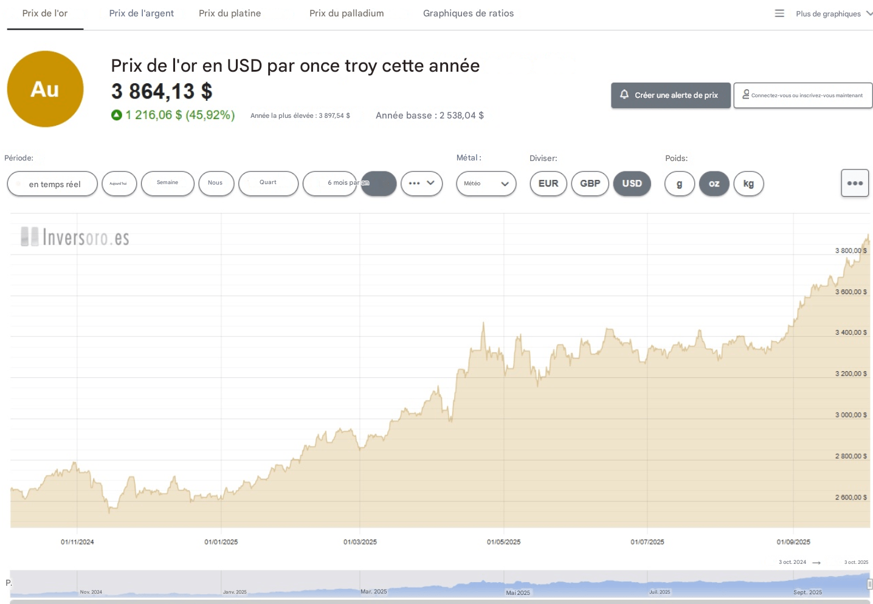Open the Métal selector dropdown
This screenshot has height=604, width=873.
click(x=486, y=184)
